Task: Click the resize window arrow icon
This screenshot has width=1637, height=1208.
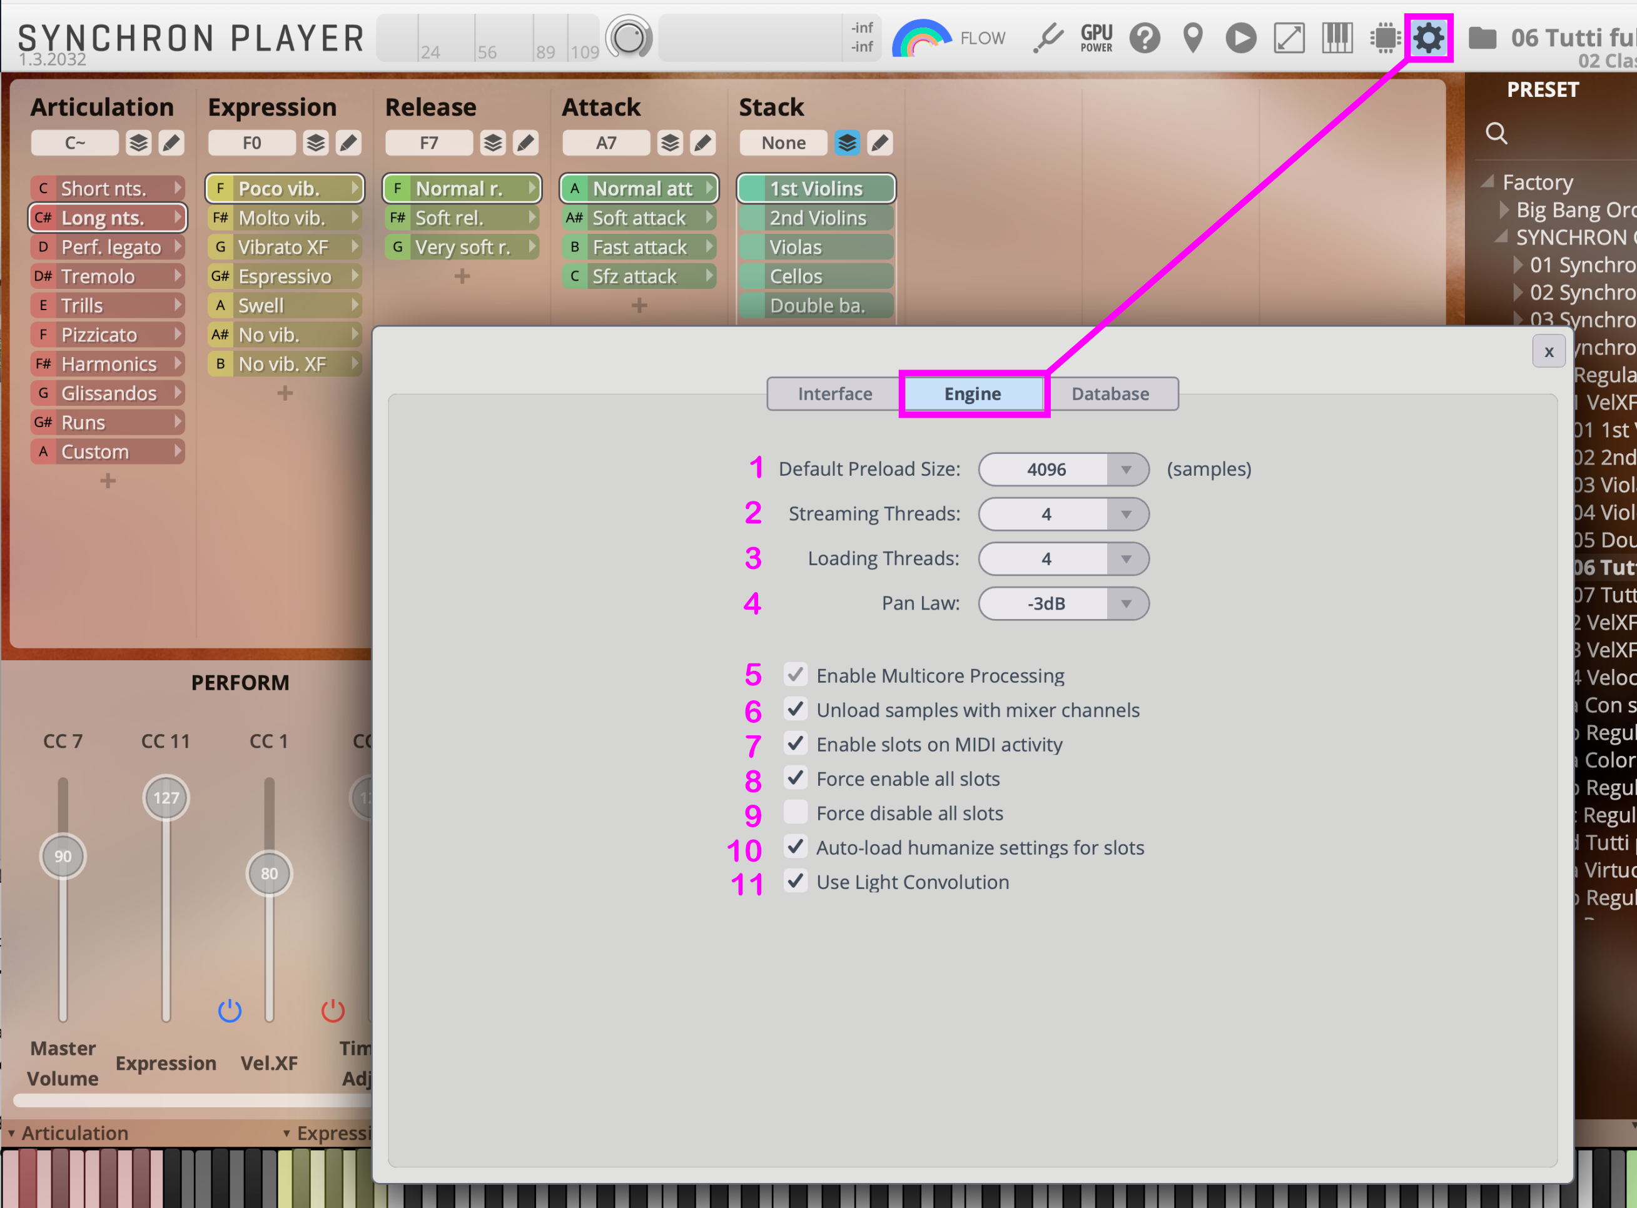Action: (1289, 38)
